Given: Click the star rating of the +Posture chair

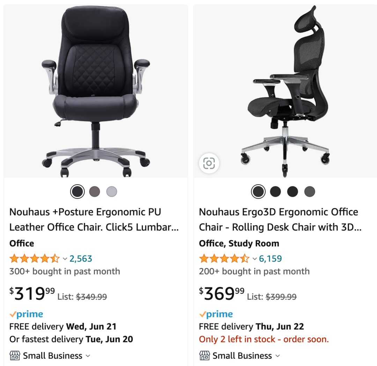Looking at the screenshot, I should click(x=35, y=259).
